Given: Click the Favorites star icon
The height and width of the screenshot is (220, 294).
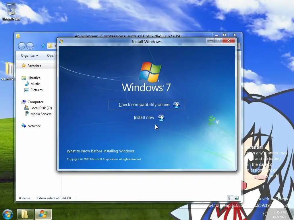Looking at the screenshot, I should click(x=24, y=66).
